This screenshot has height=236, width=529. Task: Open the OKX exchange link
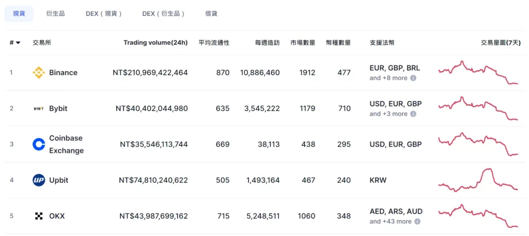[x=57, y=216]
